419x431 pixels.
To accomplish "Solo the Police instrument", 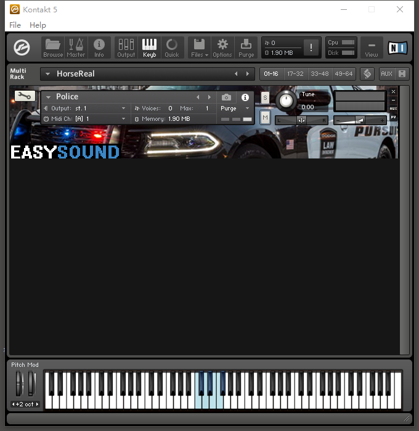I will (265, 97).
